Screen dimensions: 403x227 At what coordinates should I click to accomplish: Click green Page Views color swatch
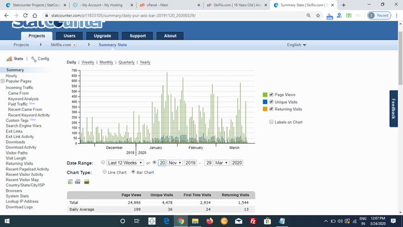[x=265, y=95]
